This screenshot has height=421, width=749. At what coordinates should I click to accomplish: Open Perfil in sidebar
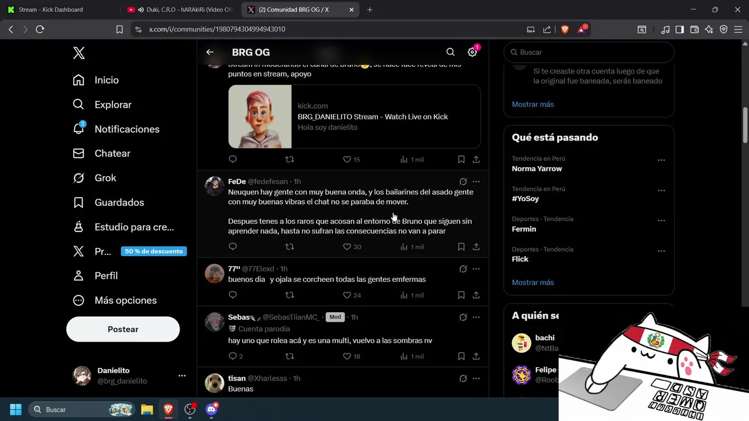pyautogui.click(x=95, y=275)
